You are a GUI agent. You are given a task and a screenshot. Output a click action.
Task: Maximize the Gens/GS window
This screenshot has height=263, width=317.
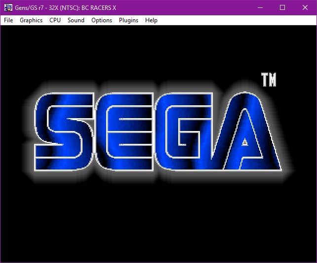click(282, 8)
